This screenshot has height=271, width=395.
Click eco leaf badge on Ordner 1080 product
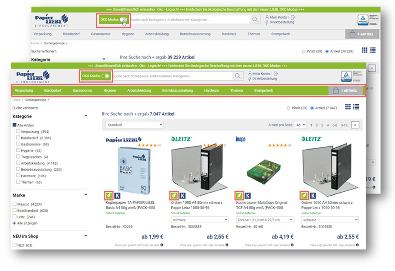174,196
